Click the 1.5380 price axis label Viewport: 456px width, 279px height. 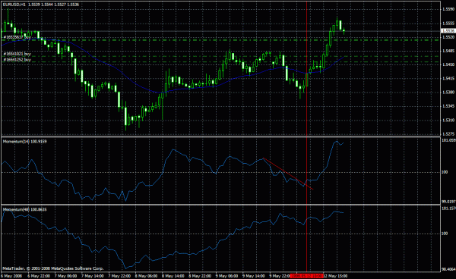click(448, 92)
